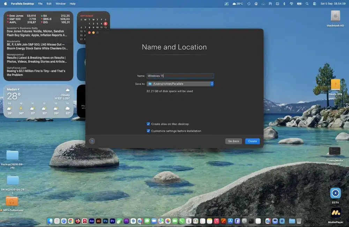
Task: Open Launchpad from the Dock
Action: coord(57,221)
